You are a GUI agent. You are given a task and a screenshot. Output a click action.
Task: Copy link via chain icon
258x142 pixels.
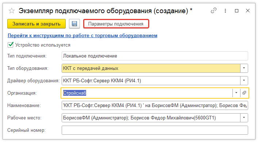213,11
